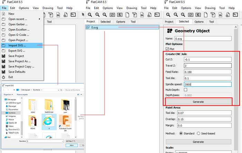The width and height of the screenshot is (242, 153).
Task: Click Zoom Fit icon in Geometry Object window
Action: tap(168, 15)
